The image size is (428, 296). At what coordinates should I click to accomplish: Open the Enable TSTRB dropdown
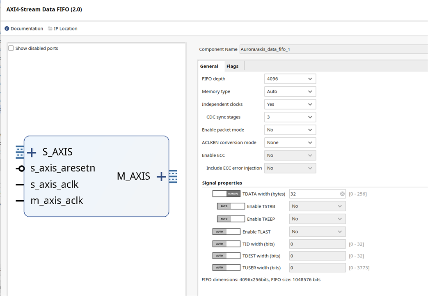coord(318,206)
